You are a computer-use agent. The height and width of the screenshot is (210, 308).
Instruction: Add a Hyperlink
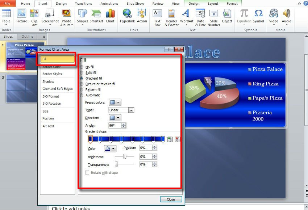tap(127, 16)
